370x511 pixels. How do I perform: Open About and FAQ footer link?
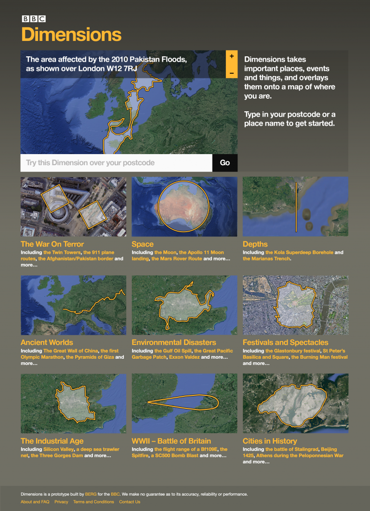click(35, 502)
